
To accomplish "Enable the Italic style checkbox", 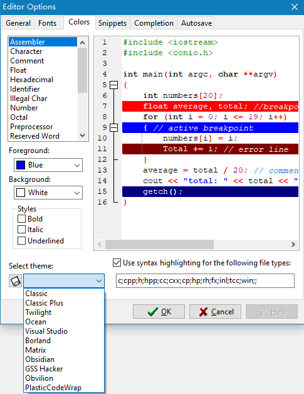I will point(21,230).
